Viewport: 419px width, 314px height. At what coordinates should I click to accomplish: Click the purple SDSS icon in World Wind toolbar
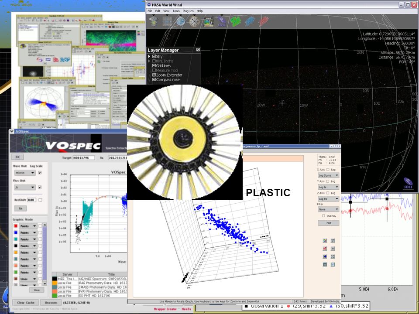[x=222, y=22]
